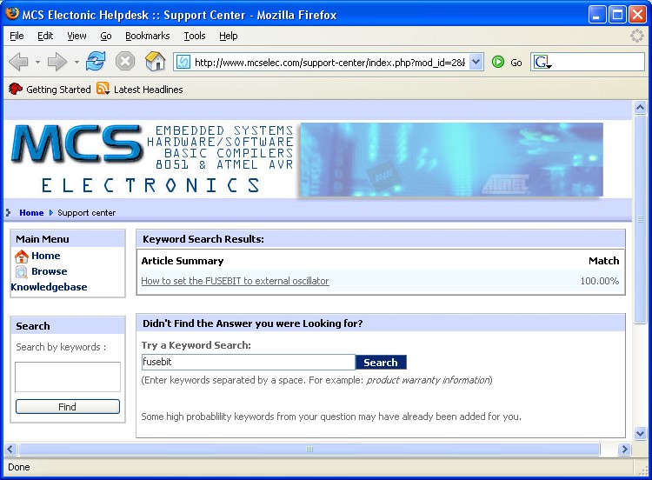Open the Edit menu
Viewport: 652px width, 480px height.
[x=45, y=36]
